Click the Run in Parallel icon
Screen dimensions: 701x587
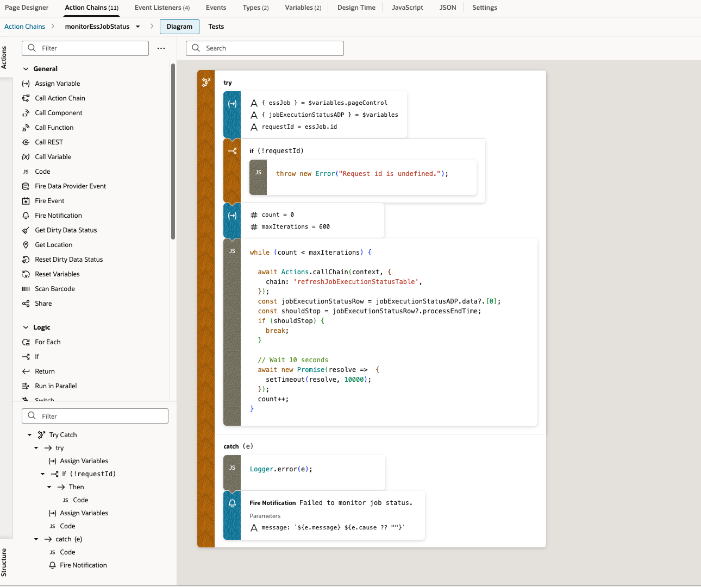point(26,386)
